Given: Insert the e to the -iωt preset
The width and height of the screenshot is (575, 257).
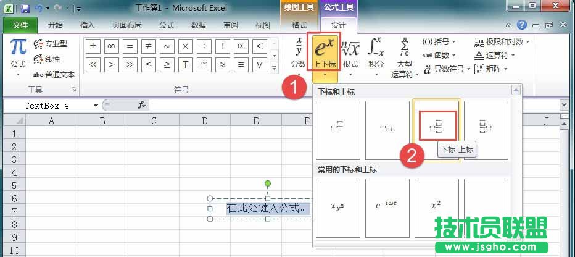Looking at the screenshot, I should click(387, 208).
